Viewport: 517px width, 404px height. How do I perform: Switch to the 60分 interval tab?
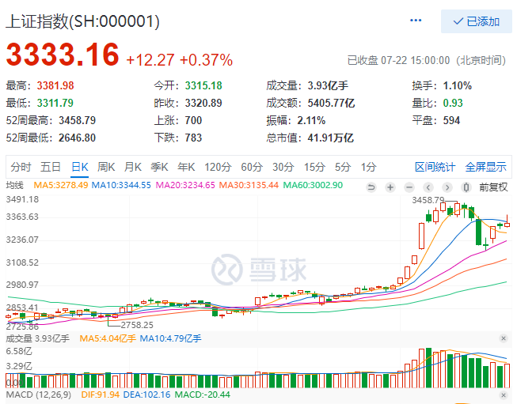point(252,167)
